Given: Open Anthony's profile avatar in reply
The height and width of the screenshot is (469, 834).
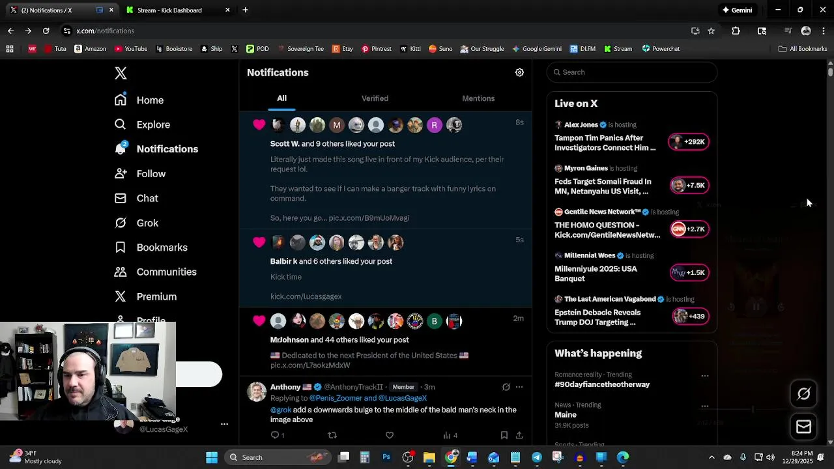Looking at the screenshot, I should (x=257, y=392).
